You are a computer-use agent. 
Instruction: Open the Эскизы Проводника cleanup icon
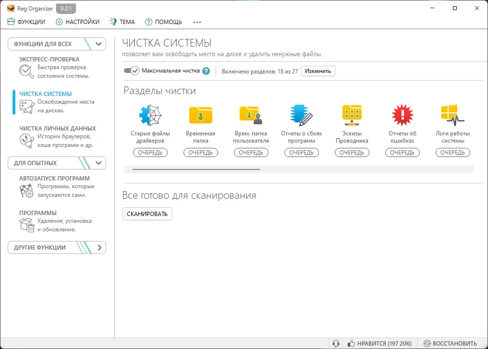pyautogui.click(x=352, y=114)
